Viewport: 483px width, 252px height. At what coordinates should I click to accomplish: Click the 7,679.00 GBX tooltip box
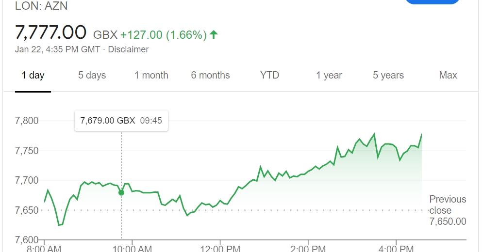click(121, 121)
